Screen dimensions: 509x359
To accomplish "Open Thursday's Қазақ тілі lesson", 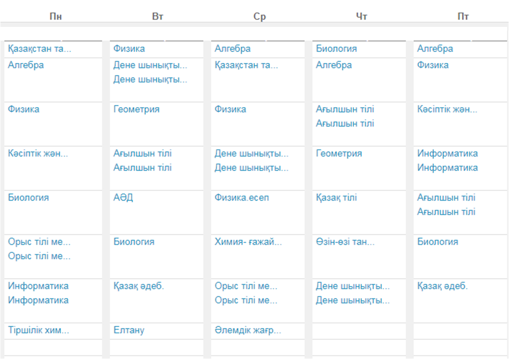I will 336,198.
